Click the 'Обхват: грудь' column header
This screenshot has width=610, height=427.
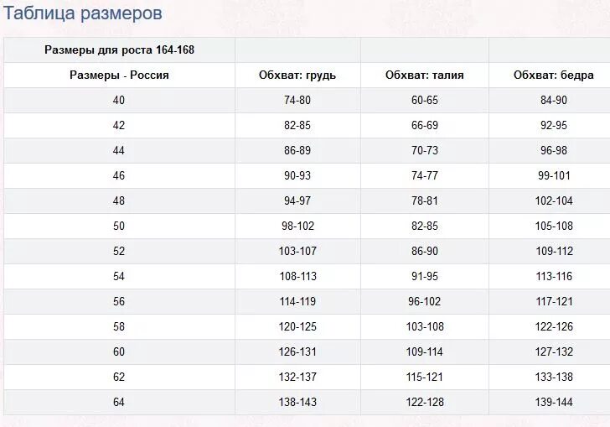pyautogui.click(x=297, y=76)
